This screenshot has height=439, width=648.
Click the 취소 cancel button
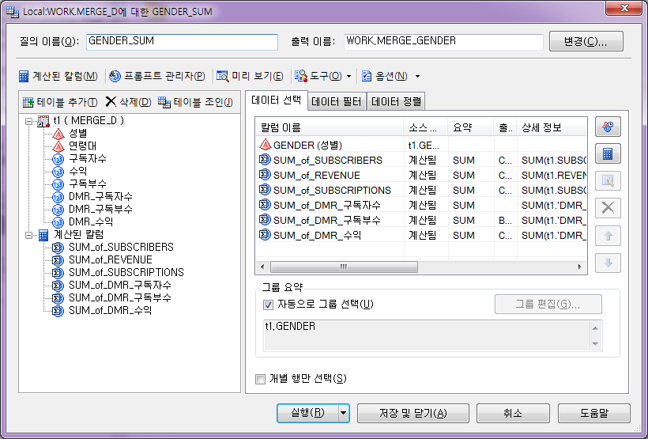[x=513, y=413]
